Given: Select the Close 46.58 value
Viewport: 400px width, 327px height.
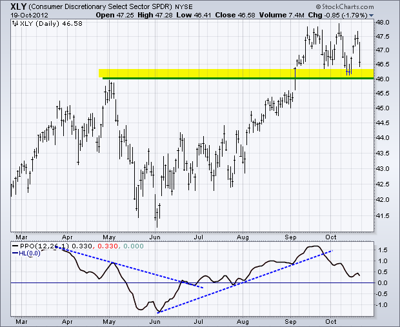Looking at the screenshot, I should 235,15.
